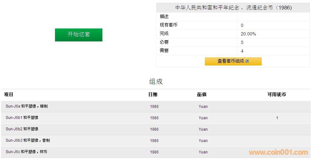Click the 组成 section heading
Screen dimensions: 312x161
(x=156, y=82)
